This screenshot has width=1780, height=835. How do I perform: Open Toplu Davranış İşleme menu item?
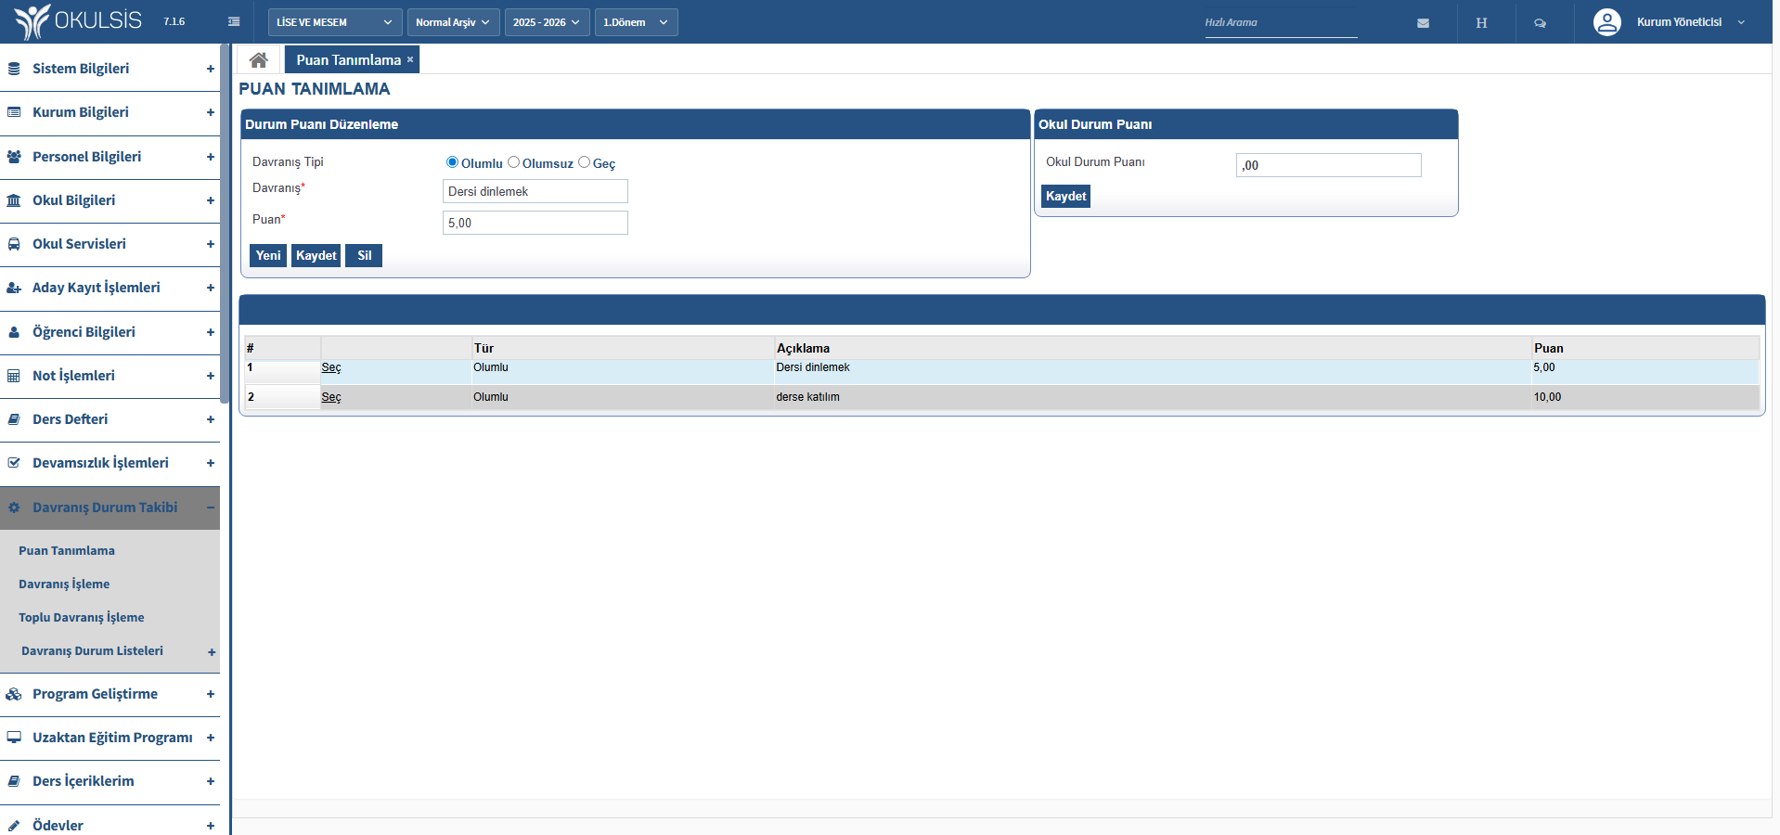pos(82,618)
